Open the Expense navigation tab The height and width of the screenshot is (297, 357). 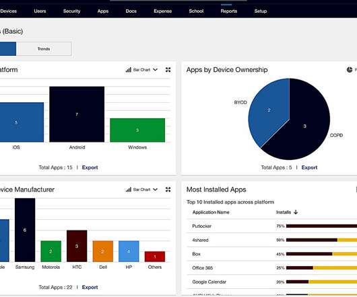click(x=163, y=11)
